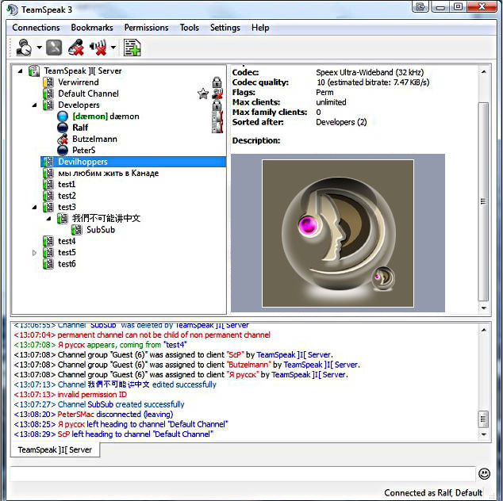The height and width of the screenshot is (501, 503).
Task: Collapse the test3 channel tree
Action: pyautogui.click(x=34, y=207)
